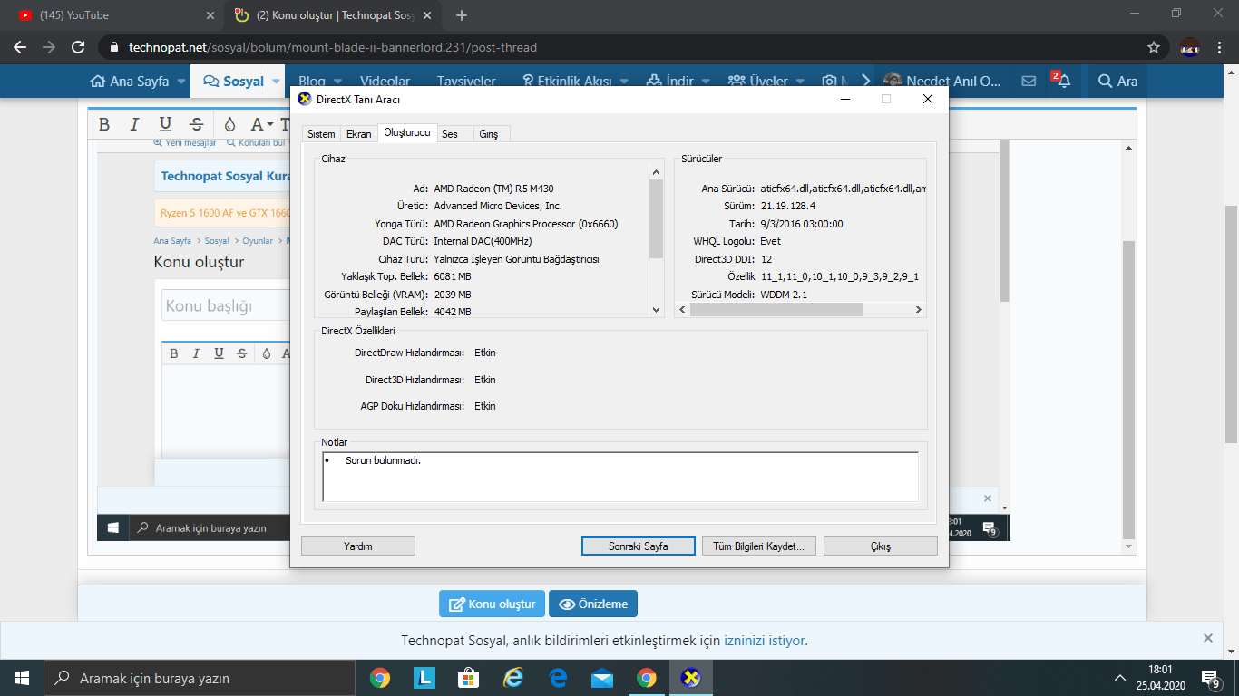Screen dimensions: 1239x696
Task: Open Microsoft Edge from taskbar
Action: 558,678
